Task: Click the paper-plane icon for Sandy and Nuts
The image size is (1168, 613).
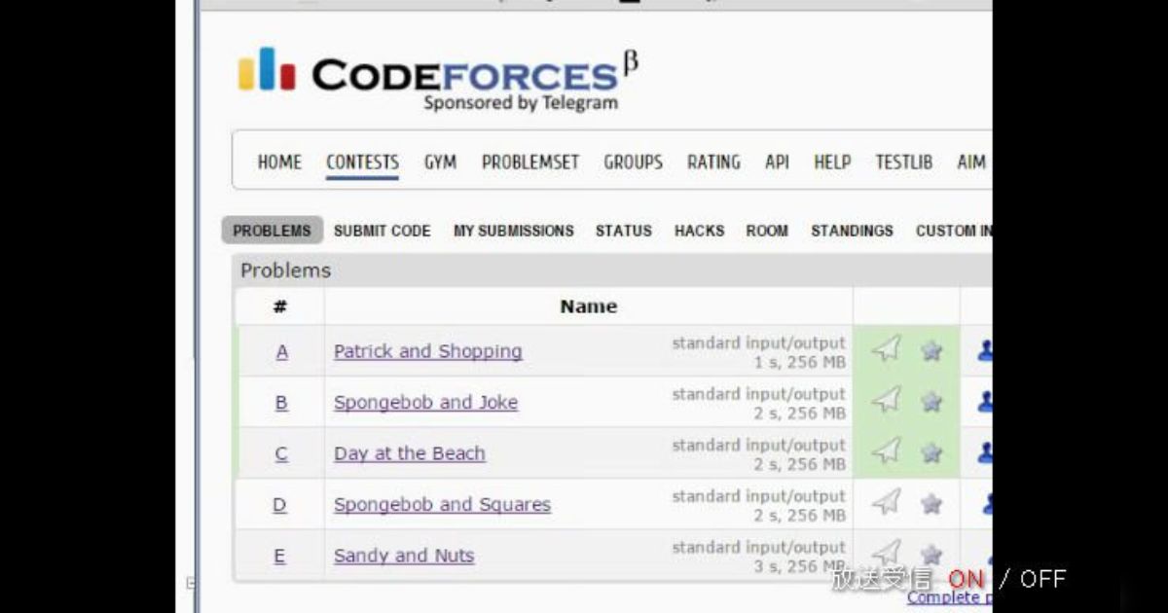Action: point(886,555)
